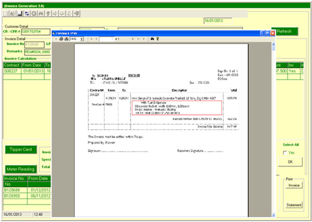Viewport: 312px width, 222px height.
Task: Minimize the preview window
Action: tap(262, 33)
